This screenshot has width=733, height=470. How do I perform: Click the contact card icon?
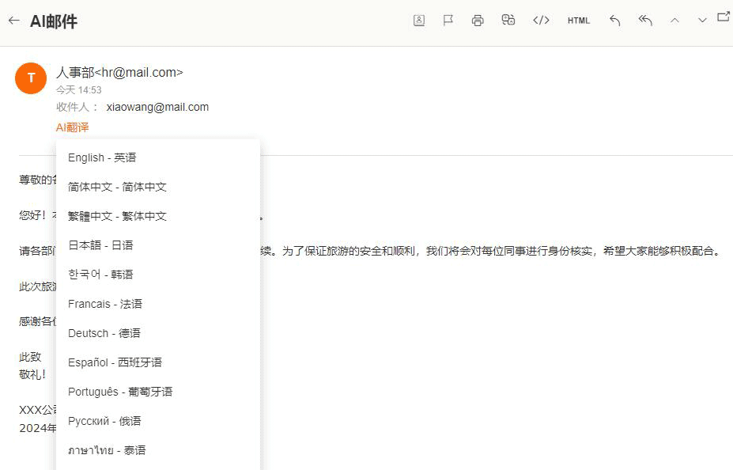point(419,21)
